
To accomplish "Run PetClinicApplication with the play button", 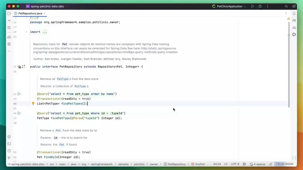I will [252, 6].
